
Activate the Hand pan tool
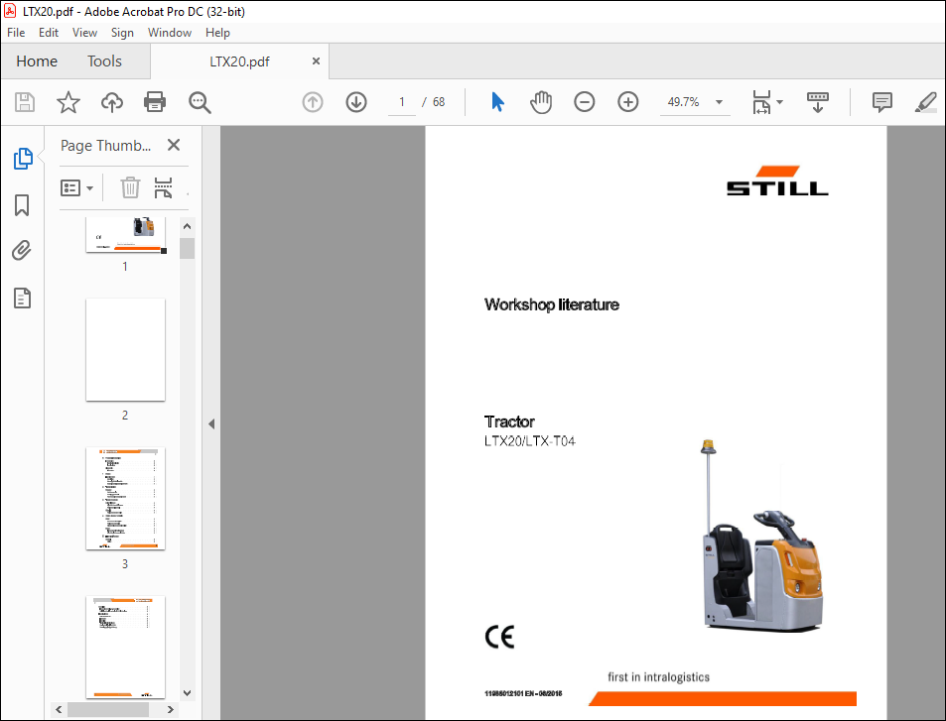pos(541,102)
